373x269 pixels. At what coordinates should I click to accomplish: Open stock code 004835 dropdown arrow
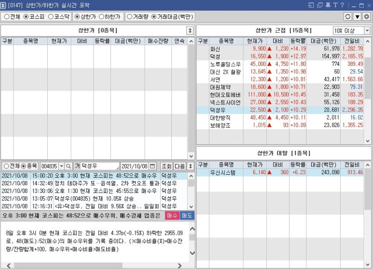click(x=62, y=166)
